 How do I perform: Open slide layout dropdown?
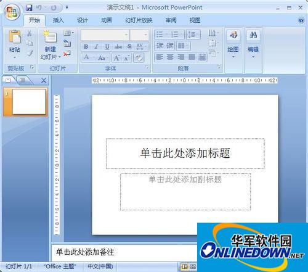[x=68, y=33]
